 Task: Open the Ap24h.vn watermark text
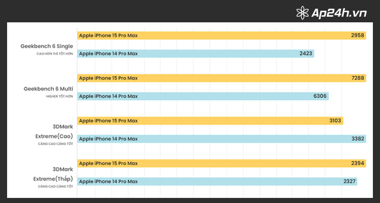click(x=339, y=13)
